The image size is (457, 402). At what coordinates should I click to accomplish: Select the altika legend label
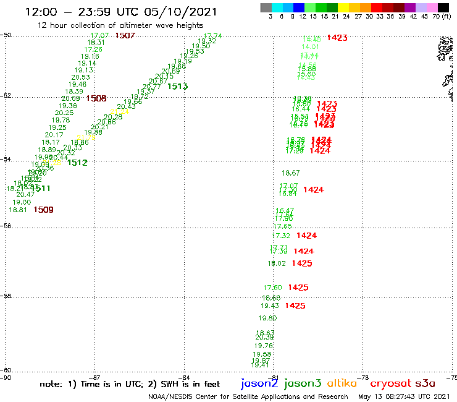342,383
